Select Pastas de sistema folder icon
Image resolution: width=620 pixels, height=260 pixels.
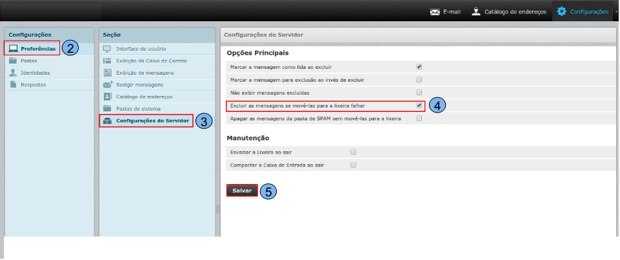click(108, 109)
